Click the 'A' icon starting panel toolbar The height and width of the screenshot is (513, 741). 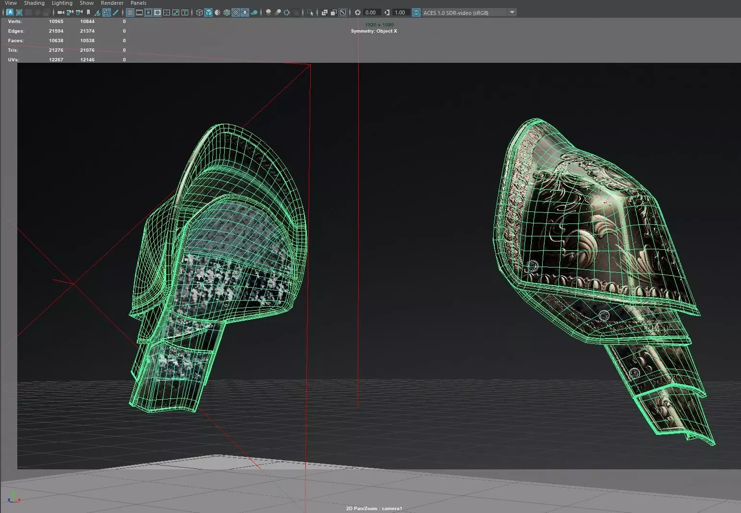[10, 12]
